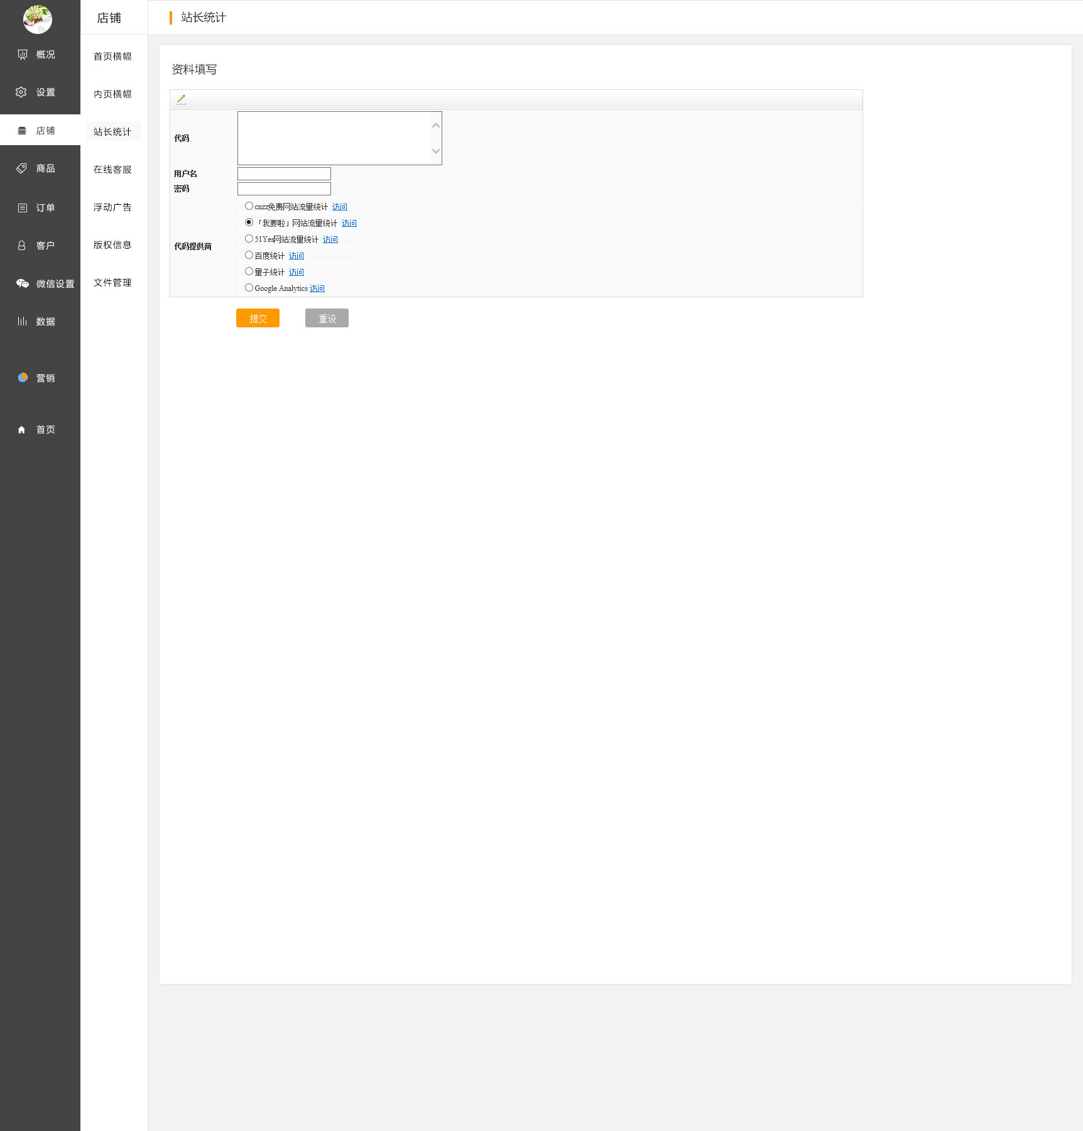Image resolution: width=1083 pixels, height=1131 pixels.
Task: Open the 文件管理 submenu item
Action: [112, 283]
